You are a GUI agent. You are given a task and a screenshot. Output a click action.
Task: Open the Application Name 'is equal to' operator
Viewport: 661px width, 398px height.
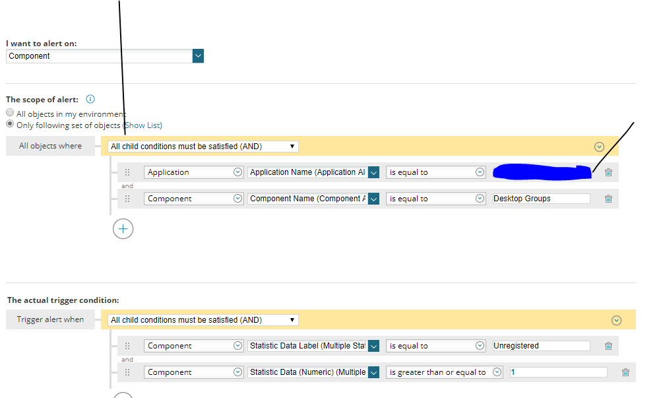435,172
